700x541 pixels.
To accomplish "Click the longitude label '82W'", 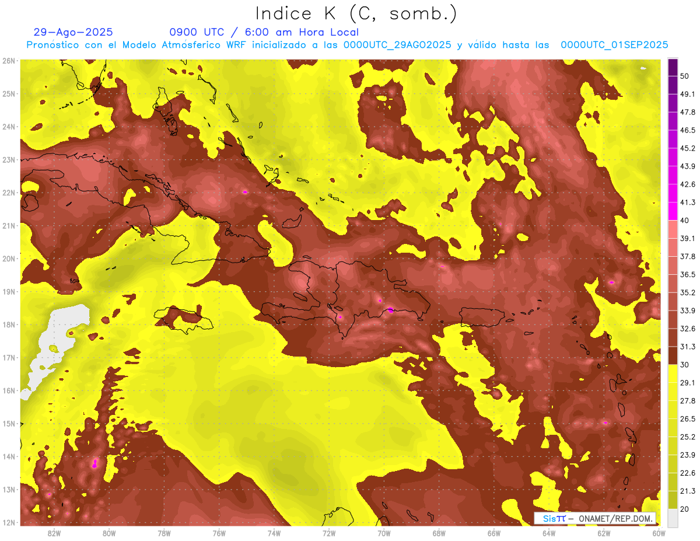I will tap(54, 533).
